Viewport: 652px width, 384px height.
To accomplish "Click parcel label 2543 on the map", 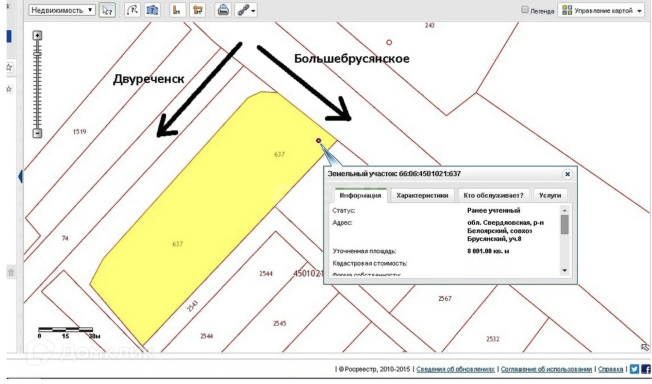I will tap(192, 306).
